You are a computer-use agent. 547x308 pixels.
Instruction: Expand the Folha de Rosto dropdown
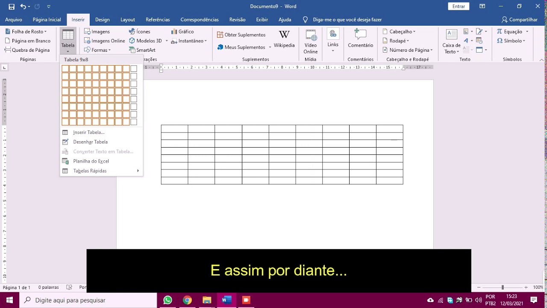[45, 32]
